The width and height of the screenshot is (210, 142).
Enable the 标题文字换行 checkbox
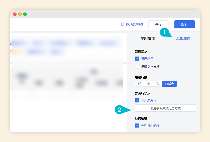point(137,67)
